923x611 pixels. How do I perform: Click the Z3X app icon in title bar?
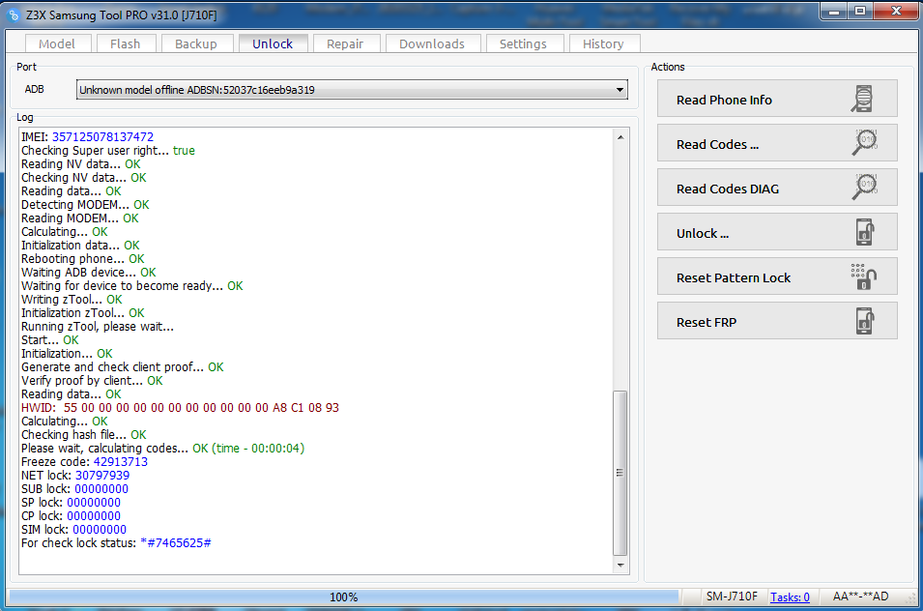[13, 15]
